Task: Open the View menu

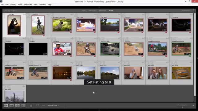Action: coord(36,5)
